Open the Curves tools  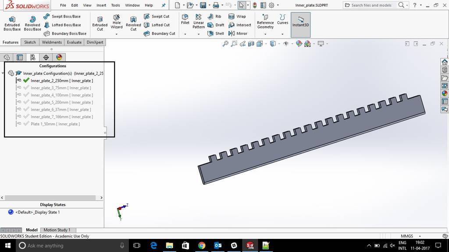click(282, 19)
